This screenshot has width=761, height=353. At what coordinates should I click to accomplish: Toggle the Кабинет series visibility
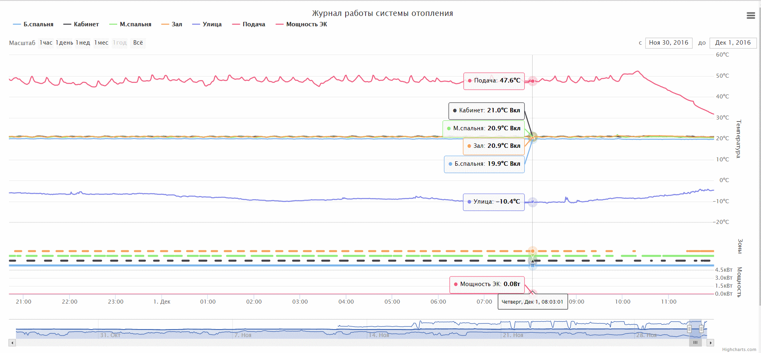81,24
